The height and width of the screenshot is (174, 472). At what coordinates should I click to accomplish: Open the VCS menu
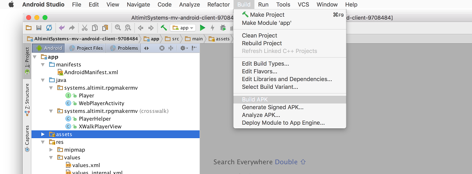(x=303, y=4)
